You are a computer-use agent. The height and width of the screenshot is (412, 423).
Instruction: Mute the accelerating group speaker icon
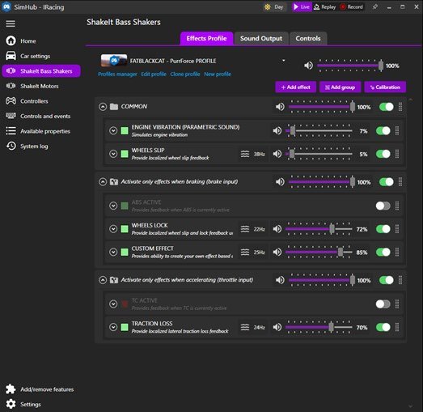click(x=280, y=280)
